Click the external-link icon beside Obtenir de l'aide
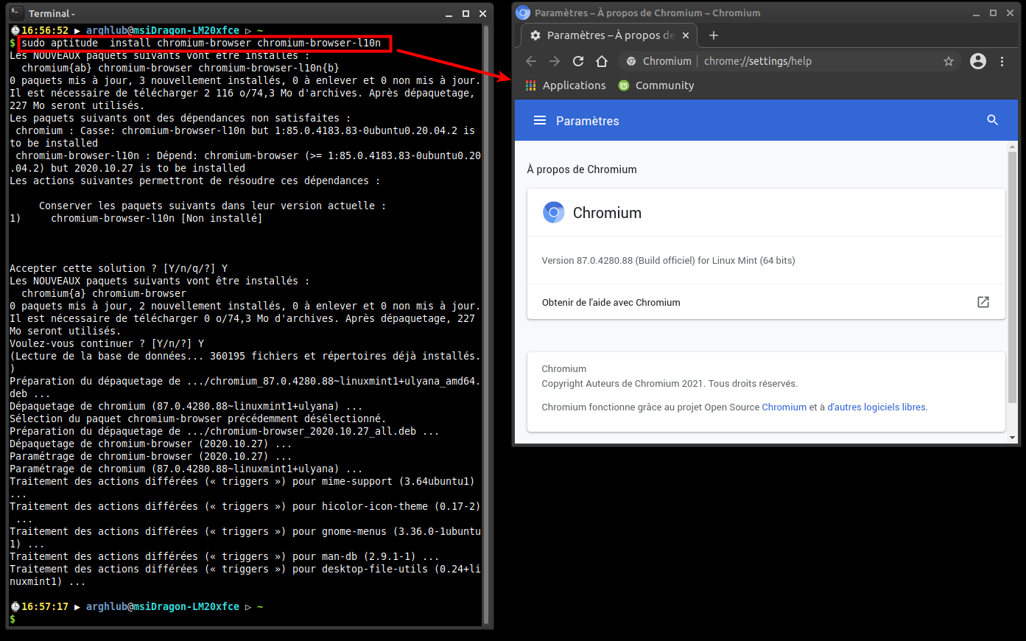1026x641 pixels. point(983,302)
